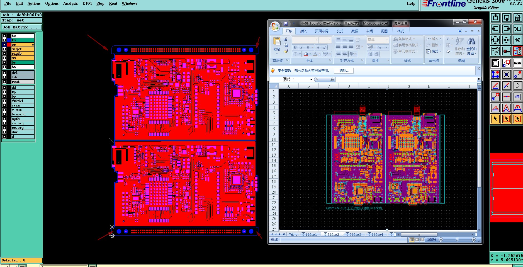Viewport: 523px width, 267px height.
Task: Click the Job Matrix button
Action: click(x=22, y=27)
